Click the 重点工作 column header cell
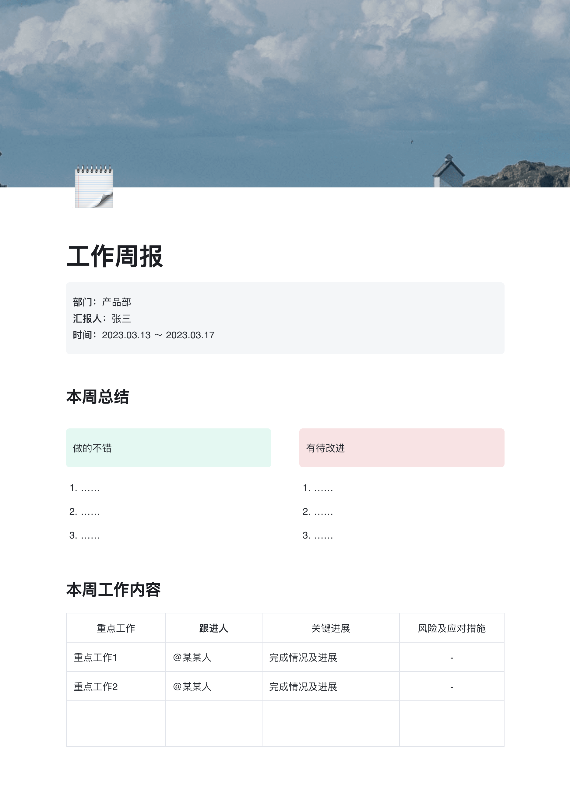 pos(116,628)
